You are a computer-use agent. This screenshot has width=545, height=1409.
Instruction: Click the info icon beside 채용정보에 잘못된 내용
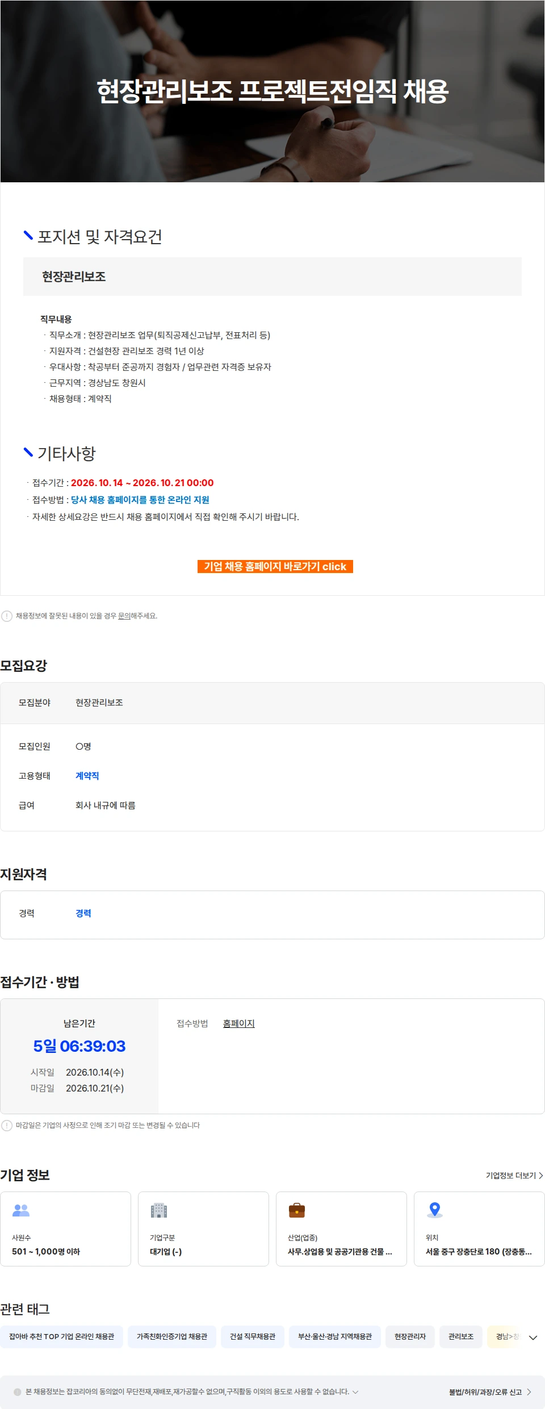(x=7, y=616)
